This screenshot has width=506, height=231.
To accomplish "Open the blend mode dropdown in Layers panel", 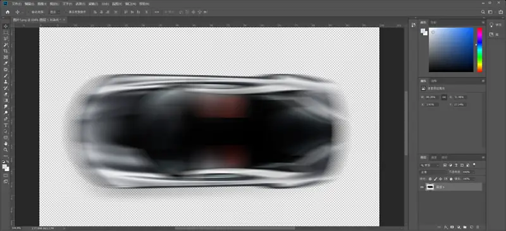I will pyautogui.click(x=433, y=172).
